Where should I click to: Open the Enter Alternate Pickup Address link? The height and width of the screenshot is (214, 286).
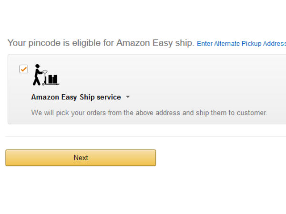(241, 44)
